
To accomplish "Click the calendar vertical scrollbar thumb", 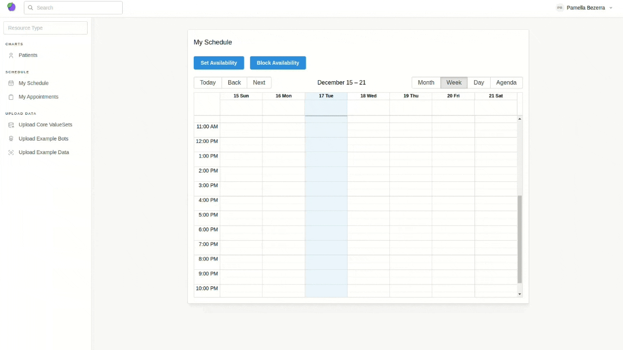I will 520,239.
